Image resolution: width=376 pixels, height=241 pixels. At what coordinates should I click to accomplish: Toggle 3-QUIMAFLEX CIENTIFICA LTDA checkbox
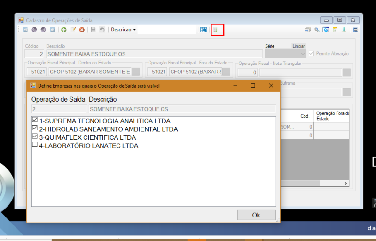(35, 137)
